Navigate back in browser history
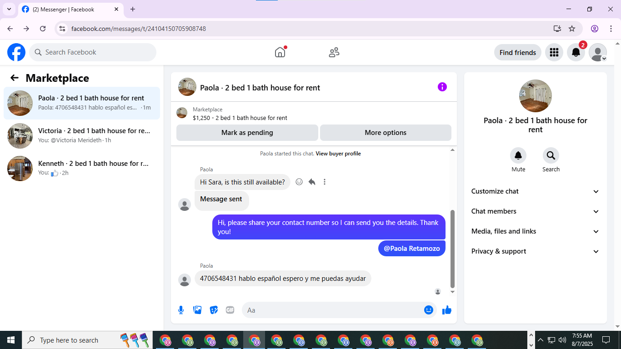621x349 pixels. (10, 29)
